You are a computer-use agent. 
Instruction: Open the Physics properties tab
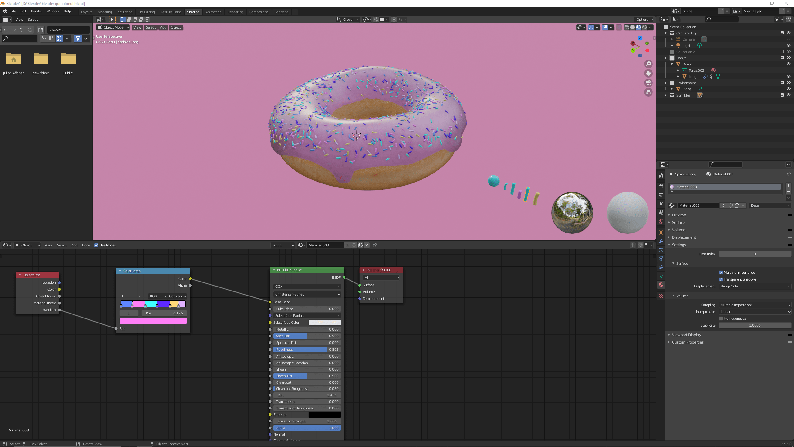click(661, 259)
